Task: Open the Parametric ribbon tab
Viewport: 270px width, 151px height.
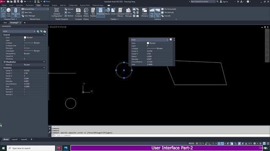Action: [30, 5]
